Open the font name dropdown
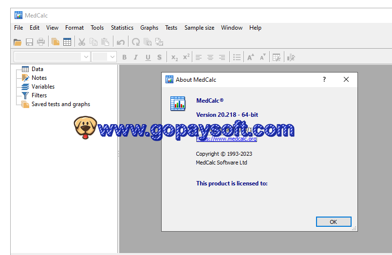Image resolution: width=392 pixels, height=255 pixels. [86, 57]
